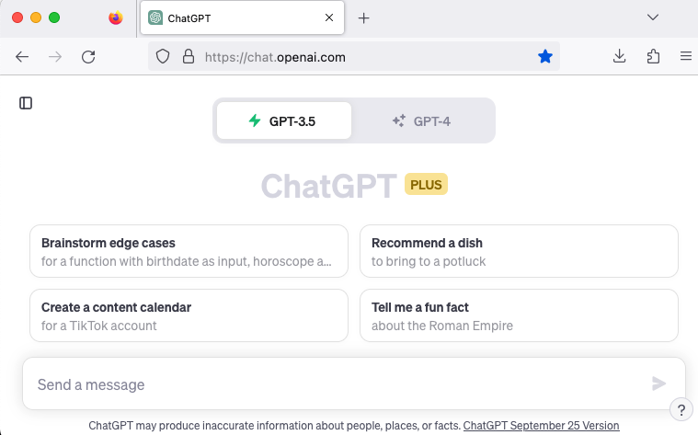The height and width of the screenshot is (435, 698).
Task: Toggle the ChatGPT sidebar panel icon
Action: 26,103
